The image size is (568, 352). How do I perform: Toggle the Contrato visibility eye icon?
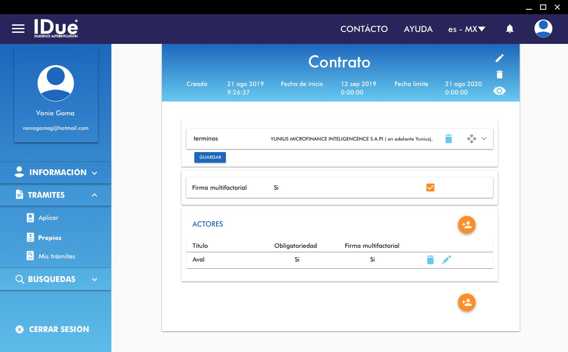click(499, 91)
